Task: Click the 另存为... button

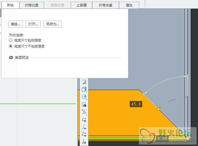Action: tap(52, 24)
